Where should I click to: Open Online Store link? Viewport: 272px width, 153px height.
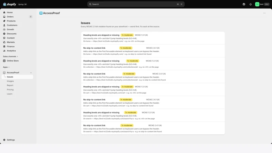click(x=13, y=61)
